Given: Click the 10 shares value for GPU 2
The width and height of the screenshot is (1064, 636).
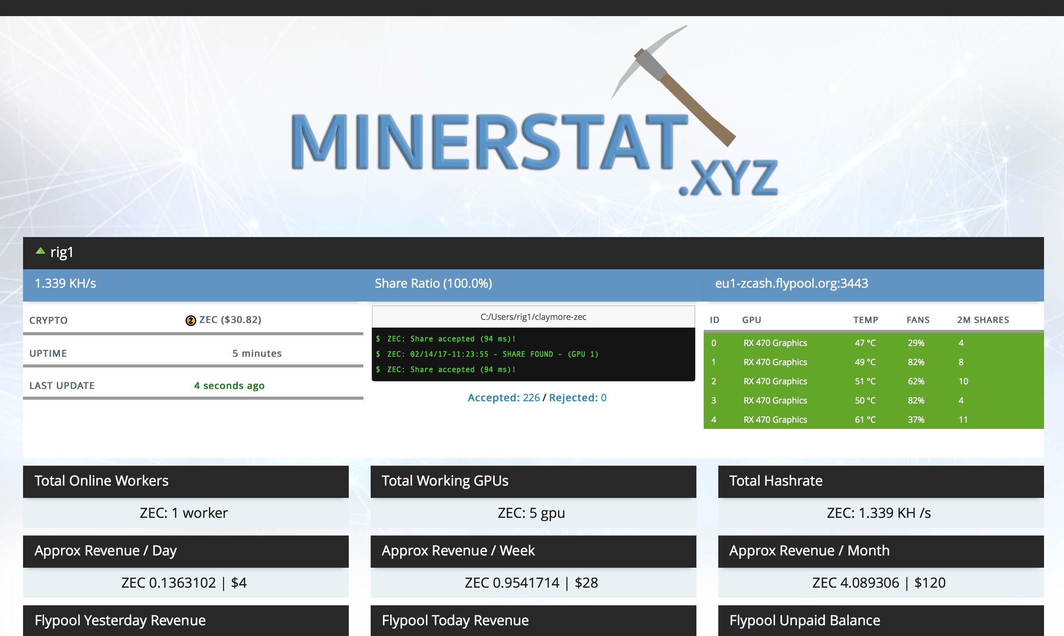Looking at the screenshot, I should click(x=963, y=381).
